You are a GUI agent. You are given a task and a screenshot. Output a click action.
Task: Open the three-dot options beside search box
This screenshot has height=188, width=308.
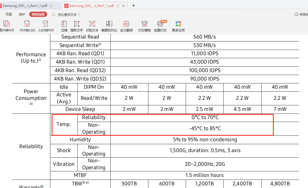(79, 15)
